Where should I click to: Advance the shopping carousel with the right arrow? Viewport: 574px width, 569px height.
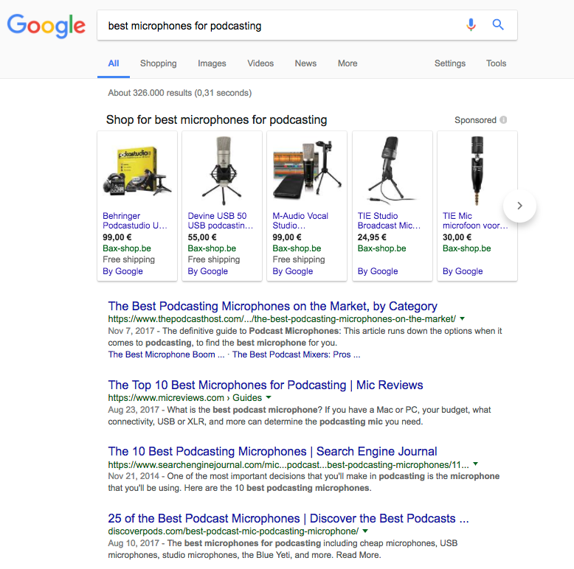519,206
